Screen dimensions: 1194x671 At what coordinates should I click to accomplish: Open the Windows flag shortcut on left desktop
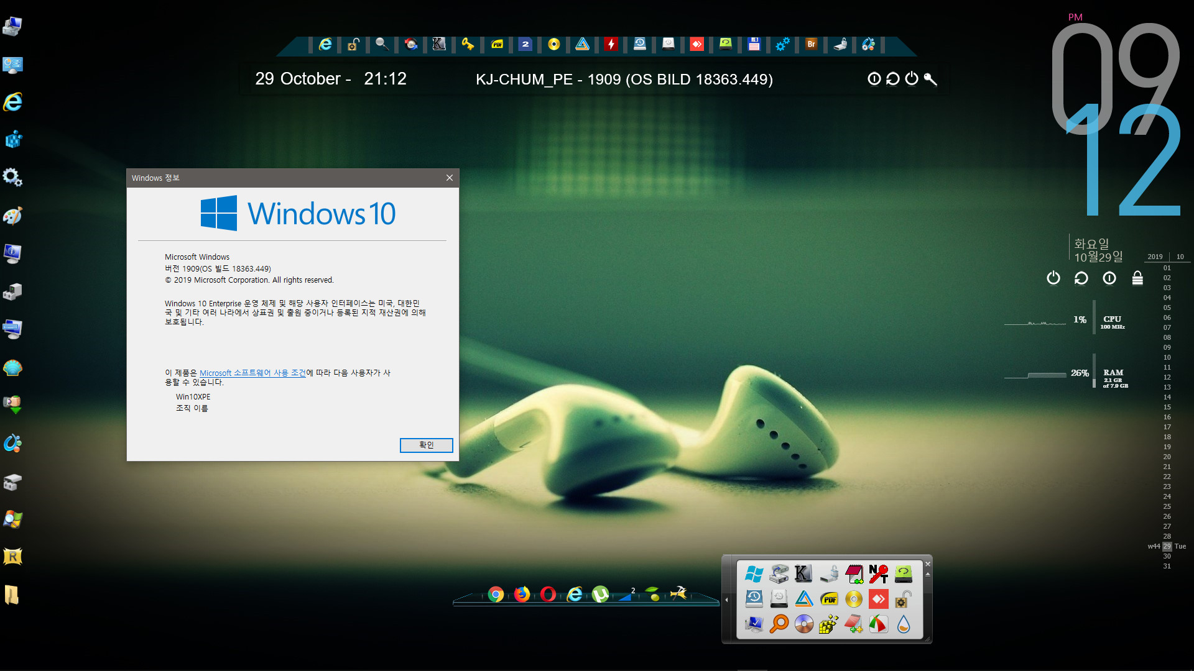(12, 519)
